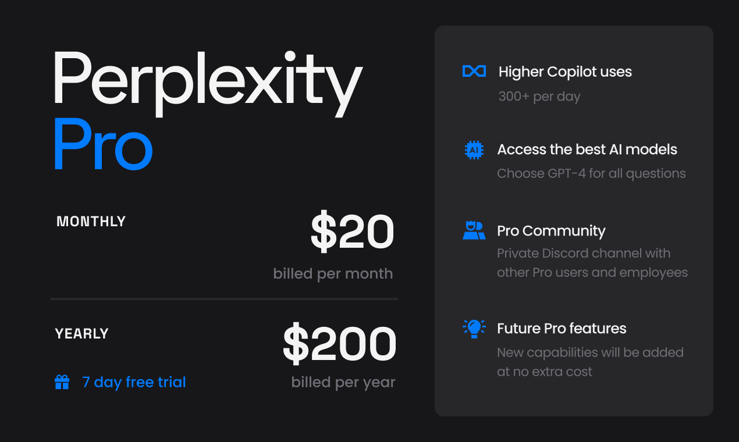739x442 pixels.
Task: Click the billed per year caption
Action: [343, 383]
